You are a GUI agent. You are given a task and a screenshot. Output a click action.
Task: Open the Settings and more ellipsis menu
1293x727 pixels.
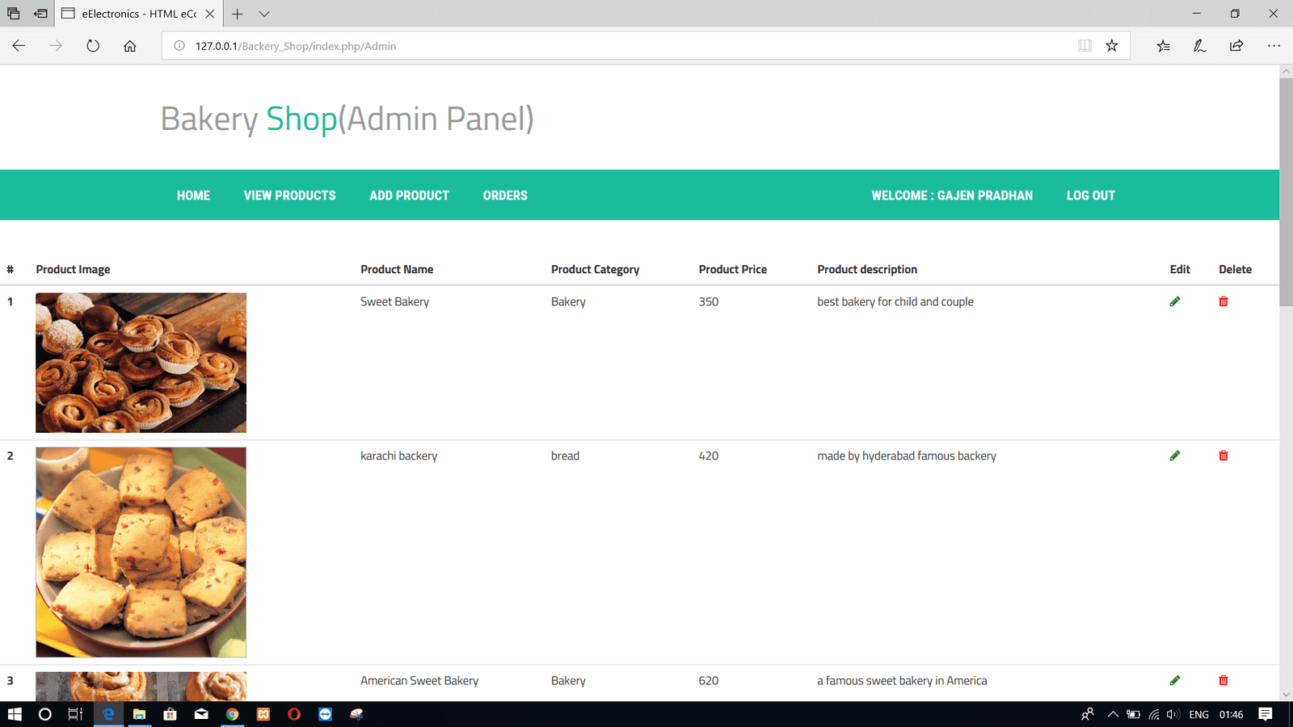tap(1274, 46)
